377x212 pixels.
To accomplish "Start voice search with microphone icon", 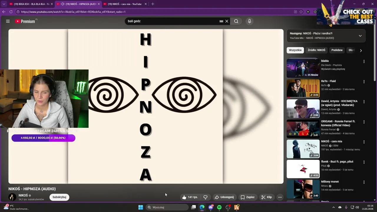I will coord(249,21).
